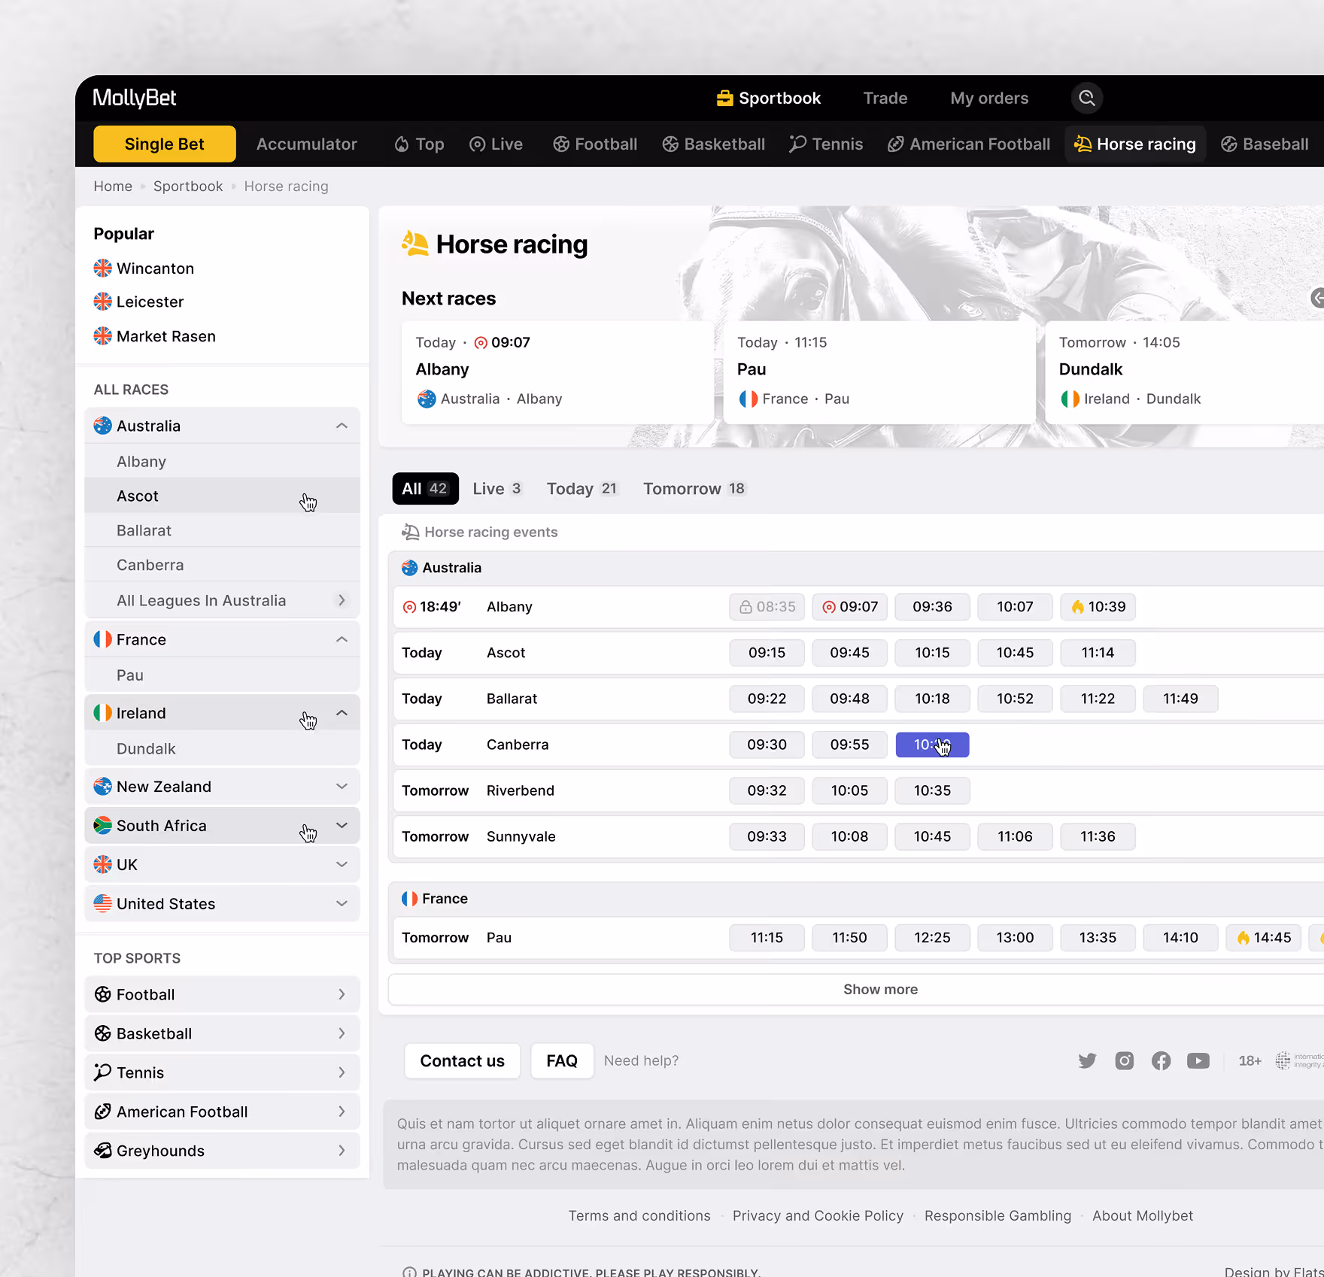Open the Trade tab
1324x1277 pixels.
click(885, 98)
